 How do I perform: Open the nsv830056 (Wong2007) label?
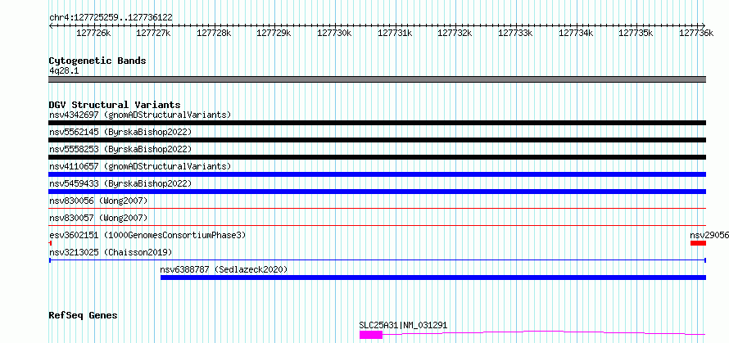pos(98,201)
